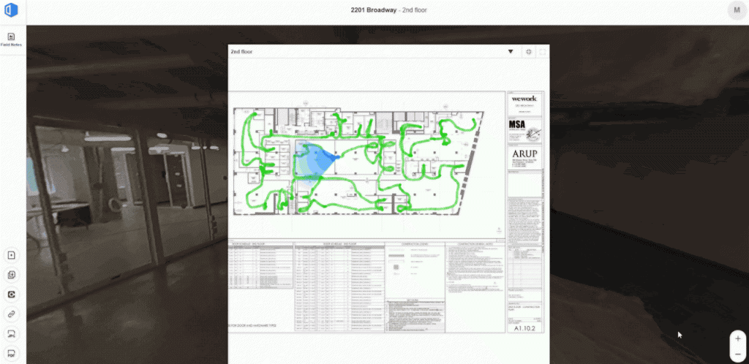Click the '2nd floor' sheet title
749x364 pixels.
(x=242, y=52)
